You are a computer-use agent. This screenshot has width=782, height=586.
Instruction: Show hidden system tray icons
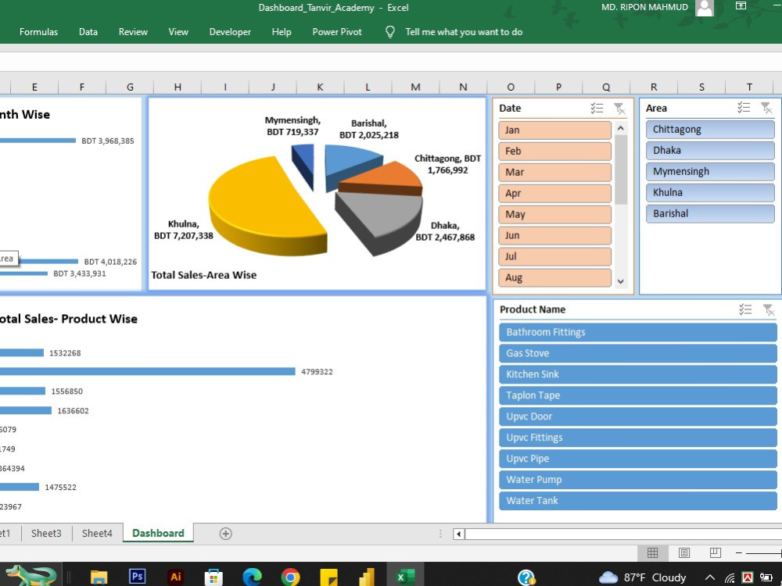pos(710,578)
